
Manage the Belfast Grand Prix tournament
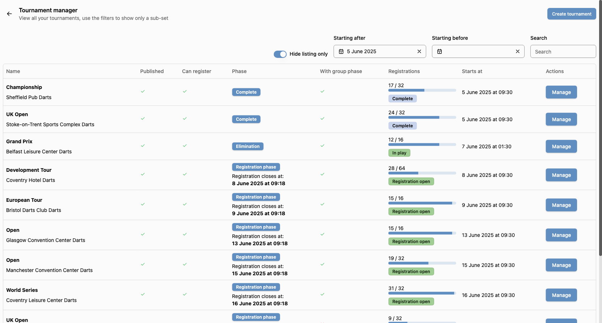click(x=561, y=146)
